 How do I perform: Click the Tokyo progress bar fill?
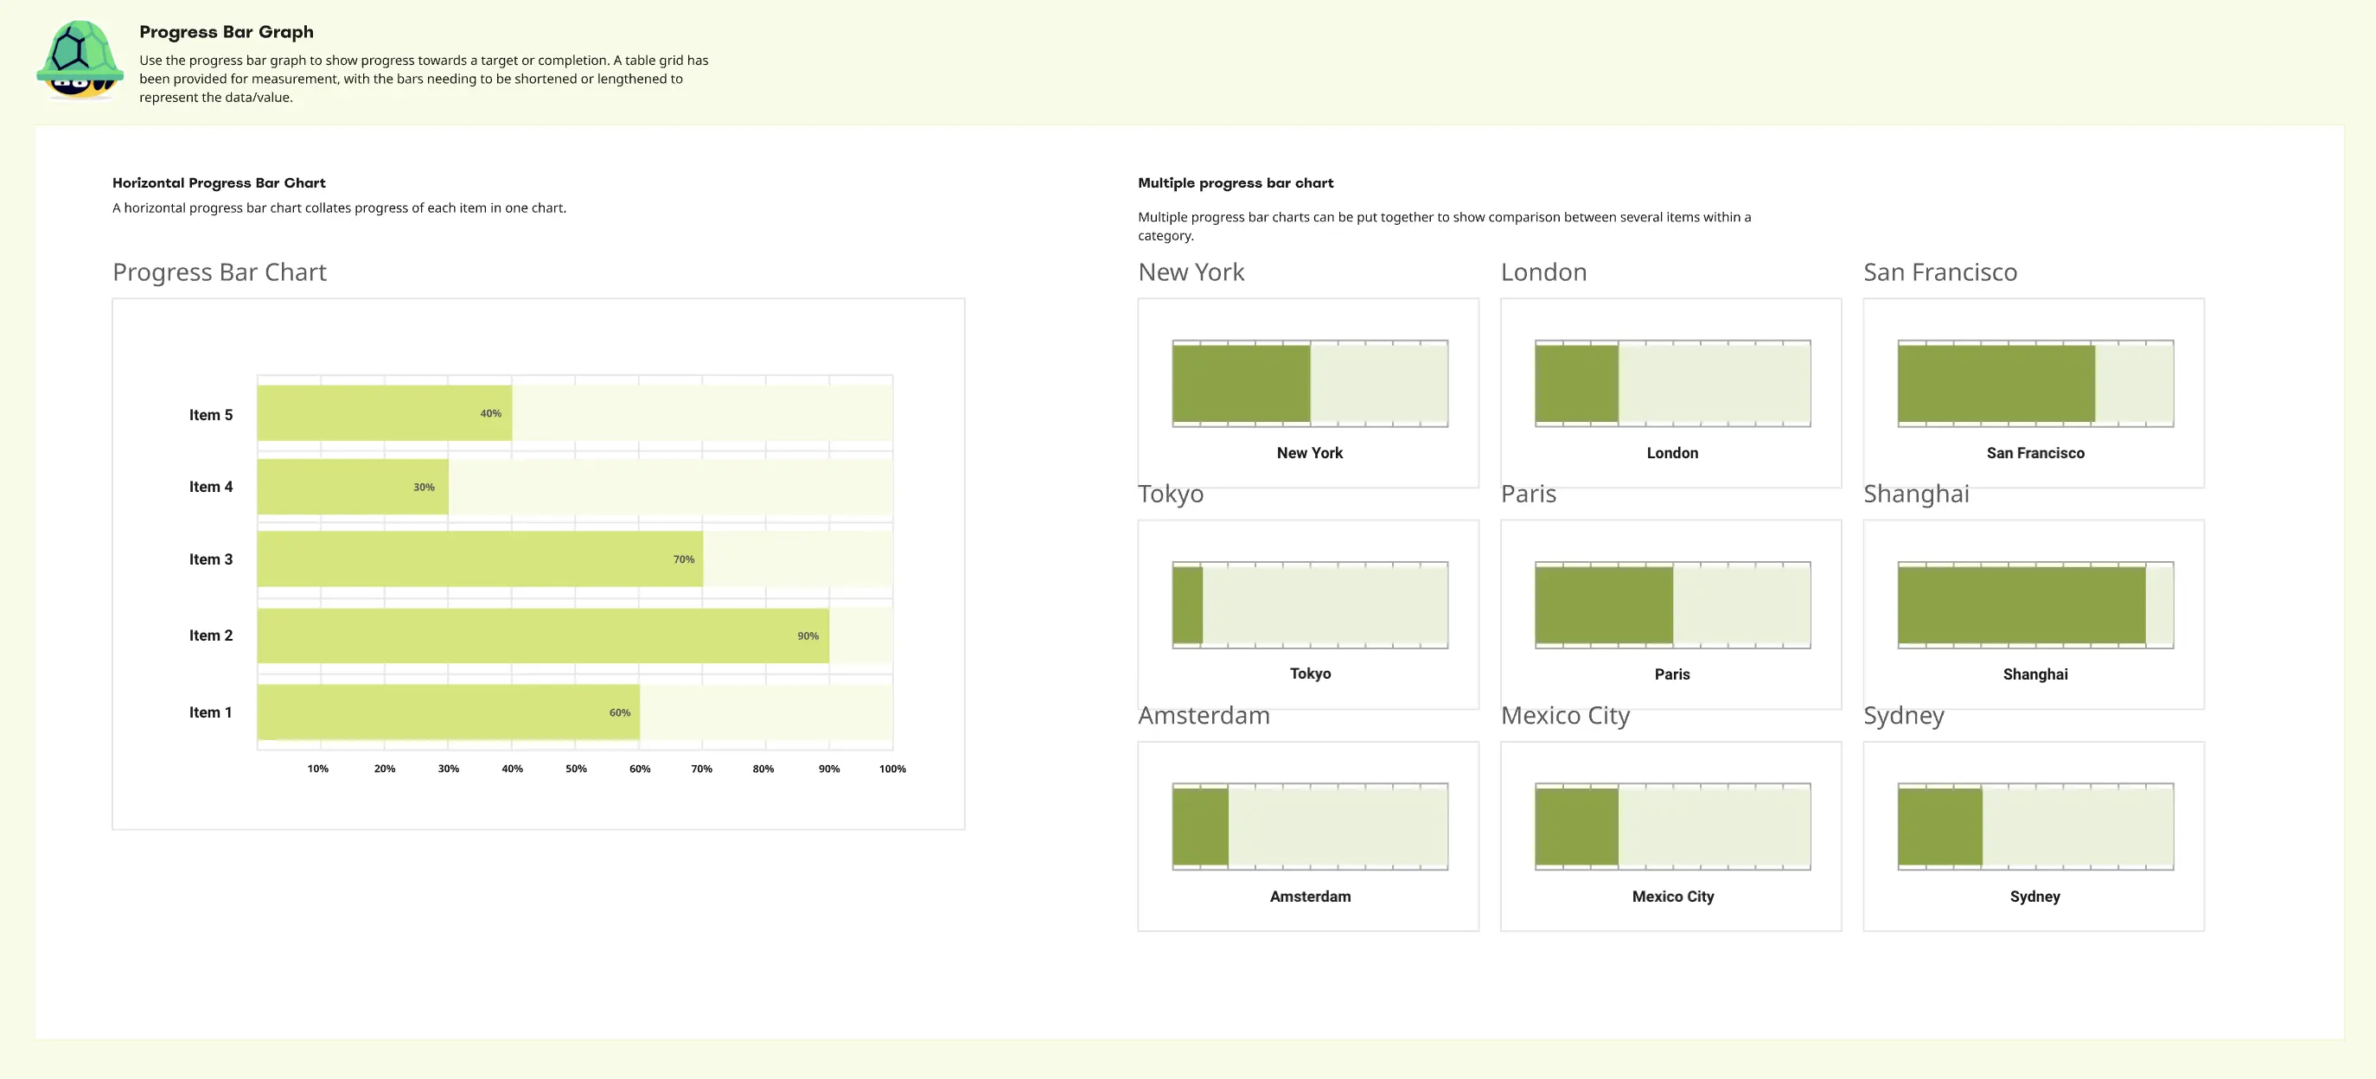pyautogui.click(x=1188, y=605)
